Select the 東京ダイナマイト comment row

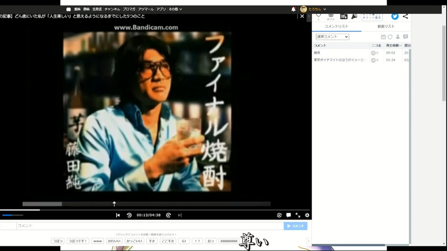click(360, 60)
